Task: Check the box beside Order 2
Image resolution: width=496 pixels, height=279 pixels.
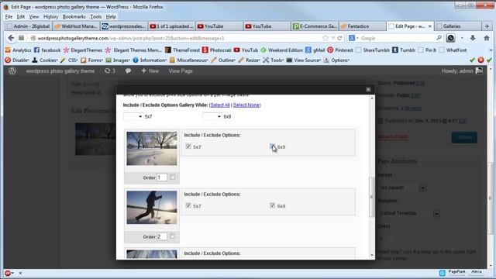Action: (x=172, y=236)
